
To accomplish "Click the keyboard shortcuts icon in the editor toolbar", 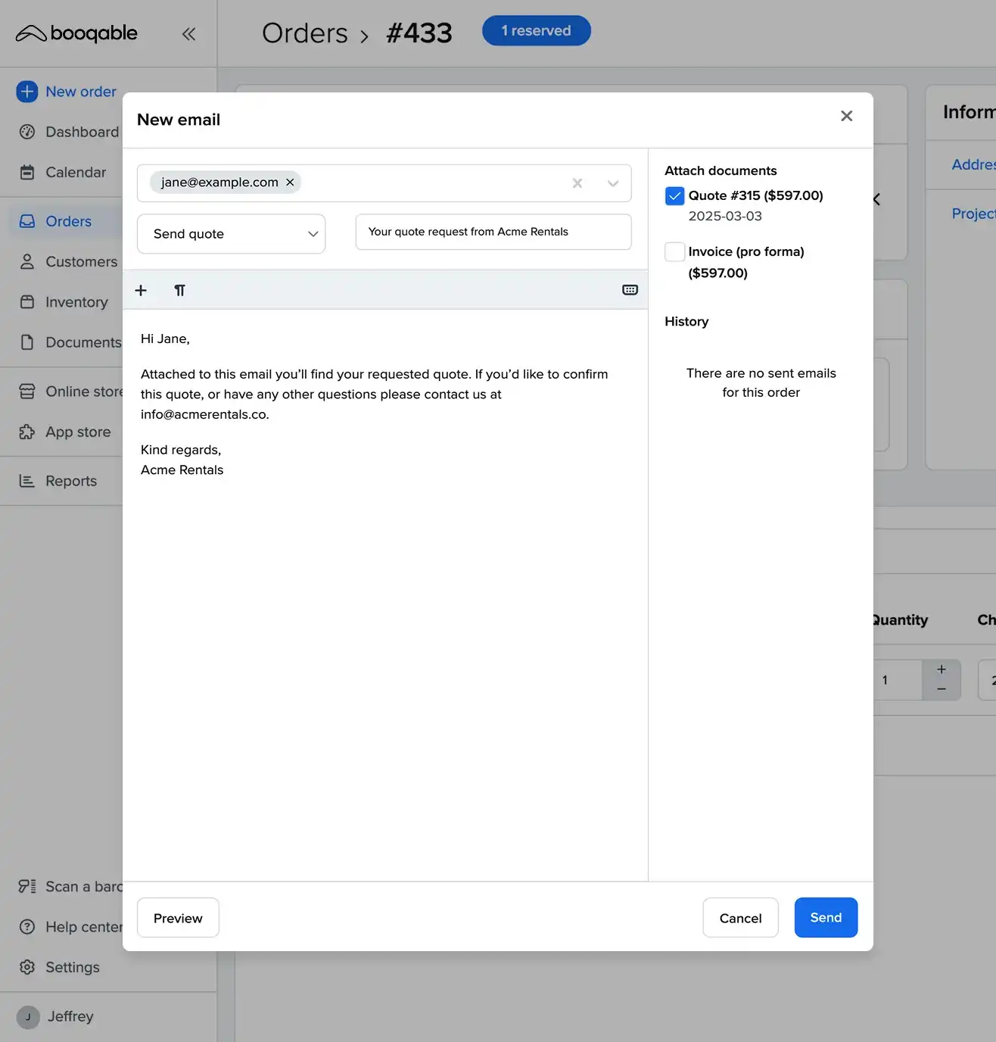I will tap(630, 290).
